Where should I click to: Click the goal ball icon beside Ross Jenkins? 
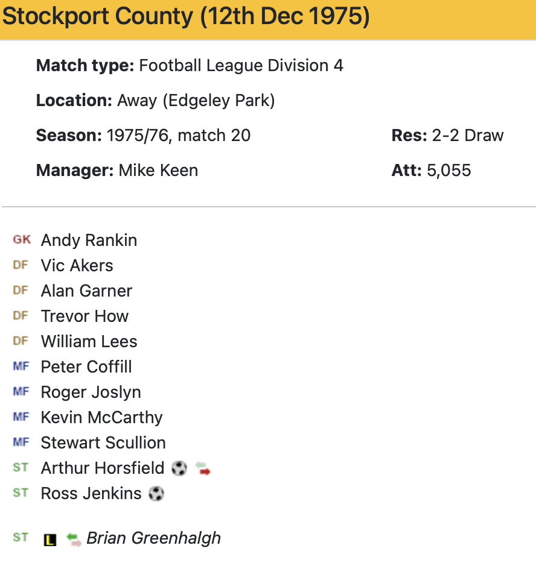tap(156, 494)
